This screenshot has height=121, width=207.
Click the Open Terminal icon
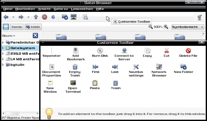(x=73, y=83)
